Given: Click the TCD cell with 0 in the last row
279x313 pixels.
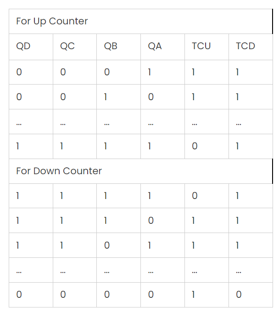Looking at the screenshot, I should coord(251,295).
